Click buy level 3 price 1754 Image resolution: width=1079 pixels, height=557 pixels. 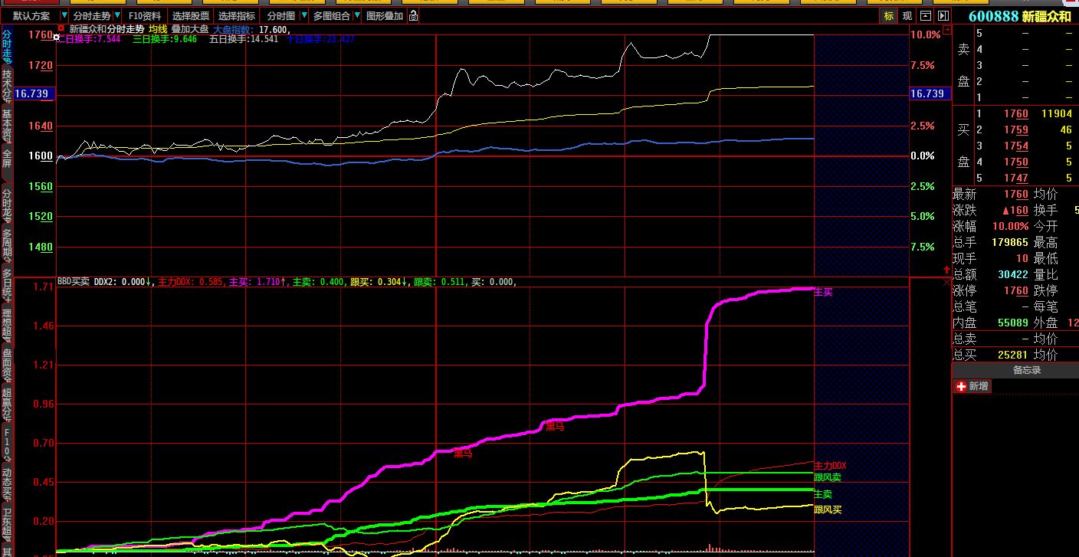1016,146
